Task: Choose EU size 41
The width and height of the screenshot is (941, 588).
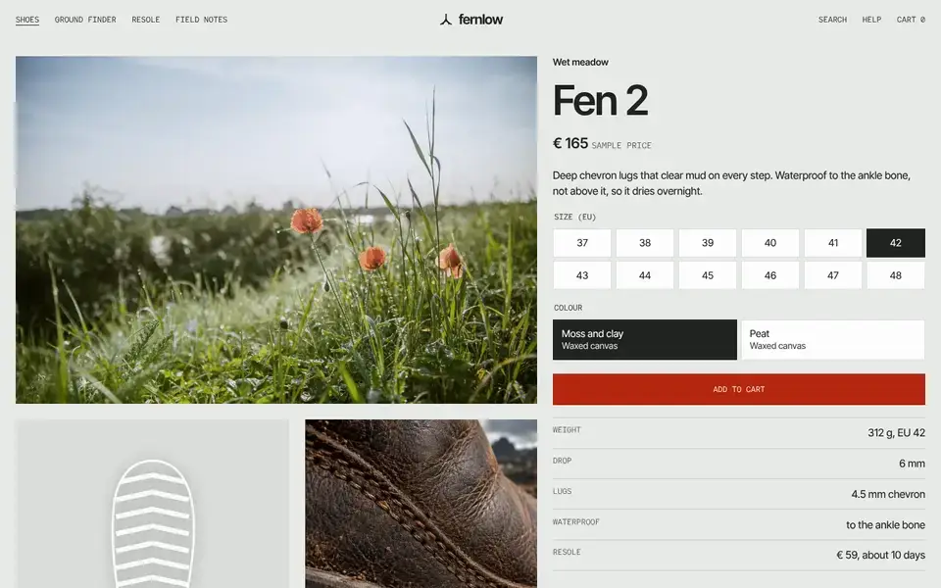Action: (x=833, y=243)
